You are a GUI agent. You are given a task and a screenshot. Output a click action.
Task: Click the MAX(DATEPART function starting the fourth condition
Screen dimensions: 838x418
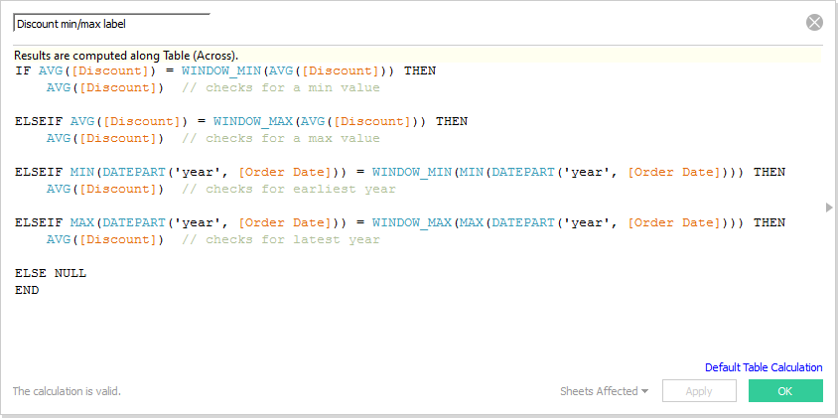tap(81, 222)
